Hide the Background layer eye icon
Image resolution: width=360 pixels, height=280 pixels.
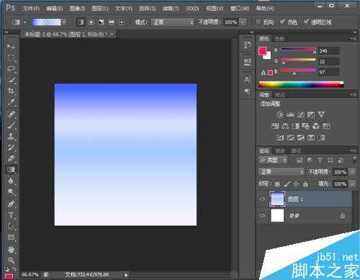coord(262,215)
